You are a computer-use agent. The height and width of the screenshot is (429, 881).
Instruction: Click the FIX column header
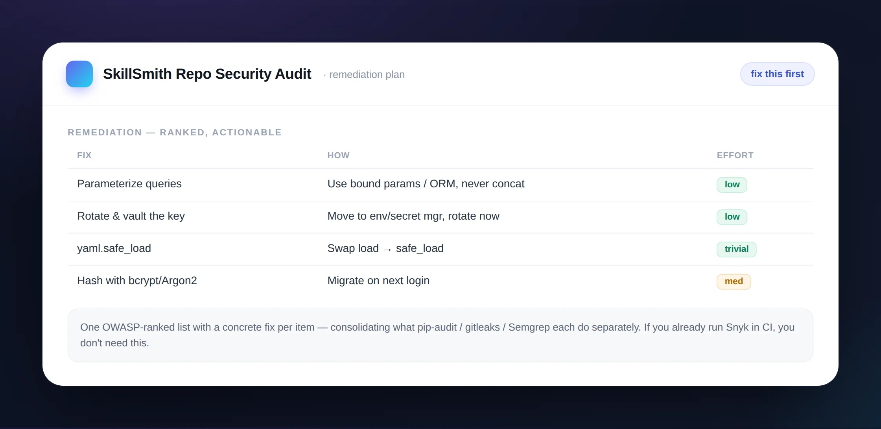[x=84, y=155]
